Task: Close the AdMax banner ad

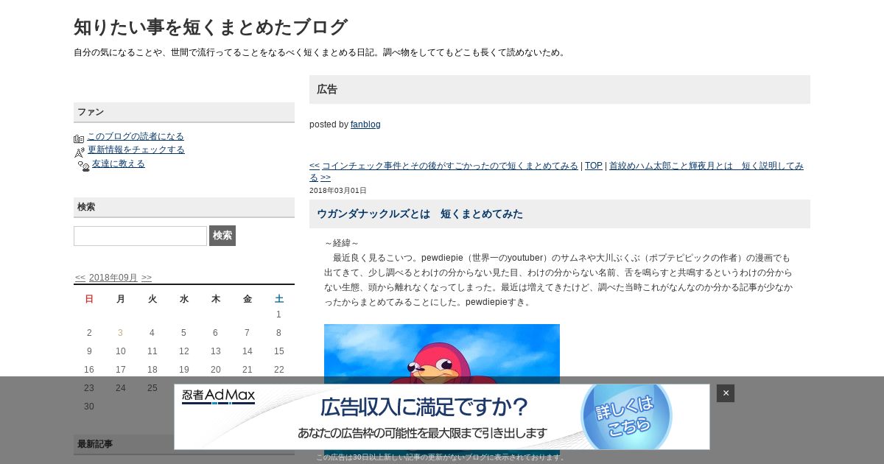Action: click(x=726, y=393)
